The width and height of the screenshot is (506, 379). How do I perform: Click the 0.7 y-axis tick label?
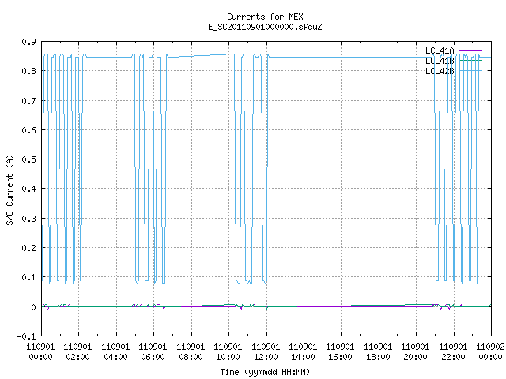click(x=29, y=101)
